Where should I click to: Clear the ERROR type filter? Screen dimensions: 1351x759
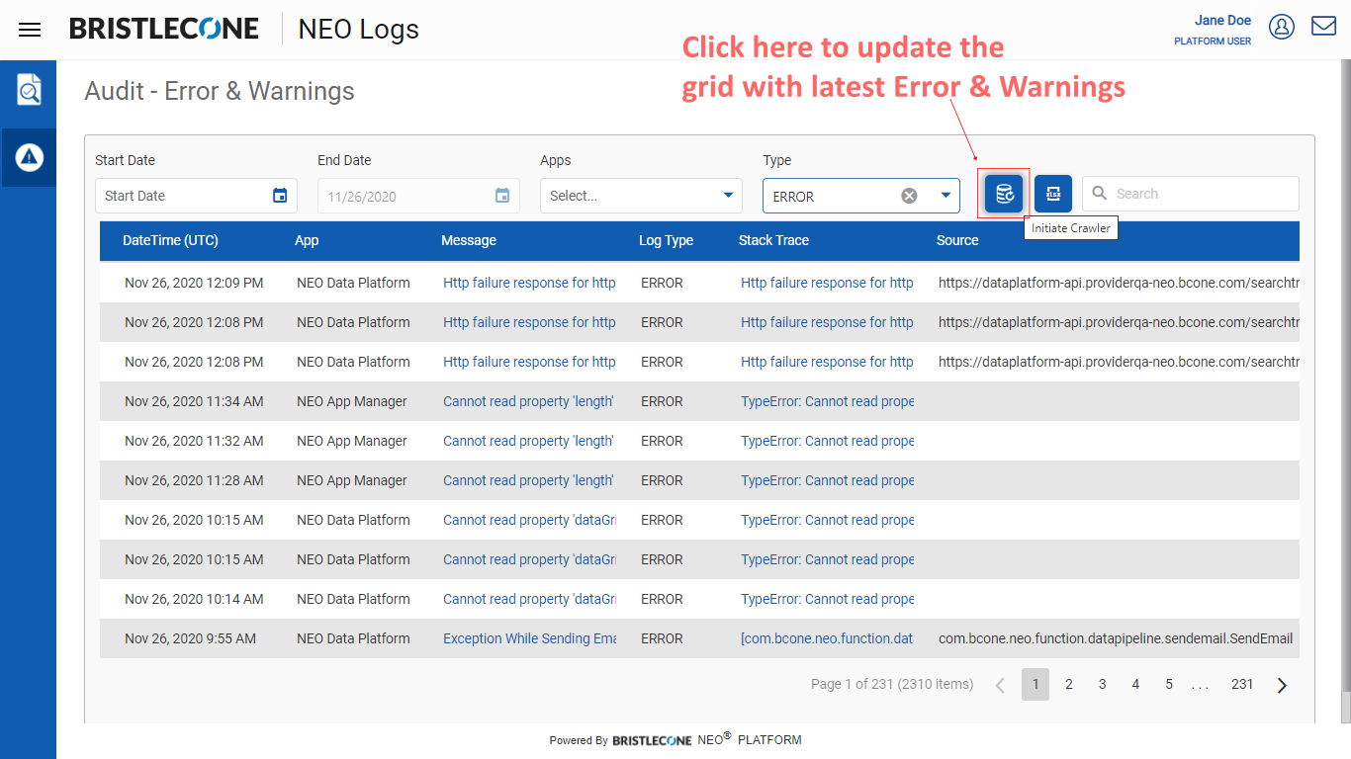909,196
